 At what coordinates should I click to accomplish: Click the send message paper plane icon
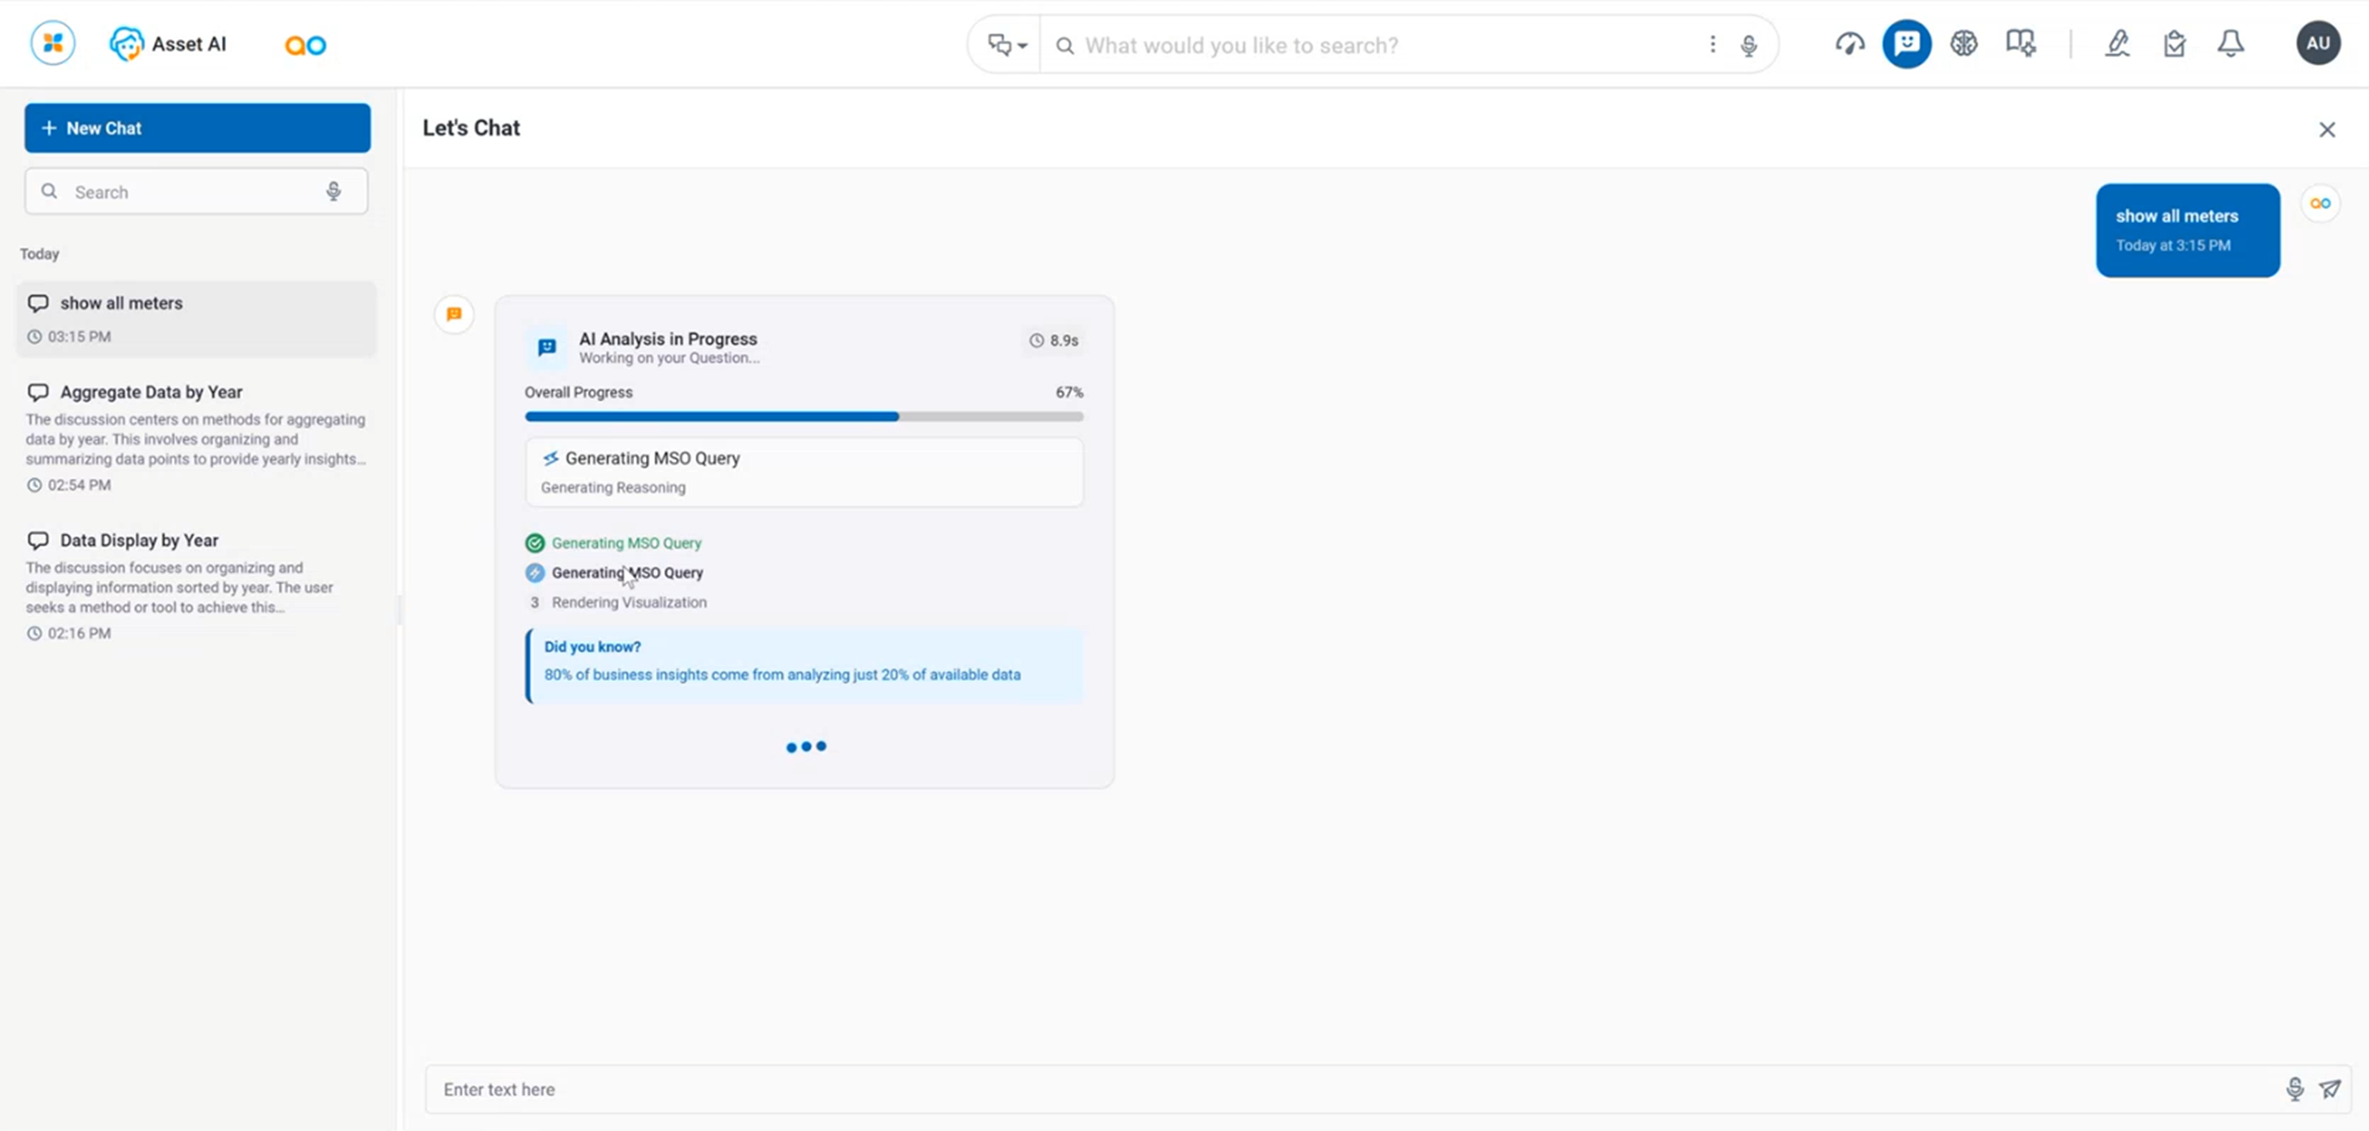[2329, 1088]
